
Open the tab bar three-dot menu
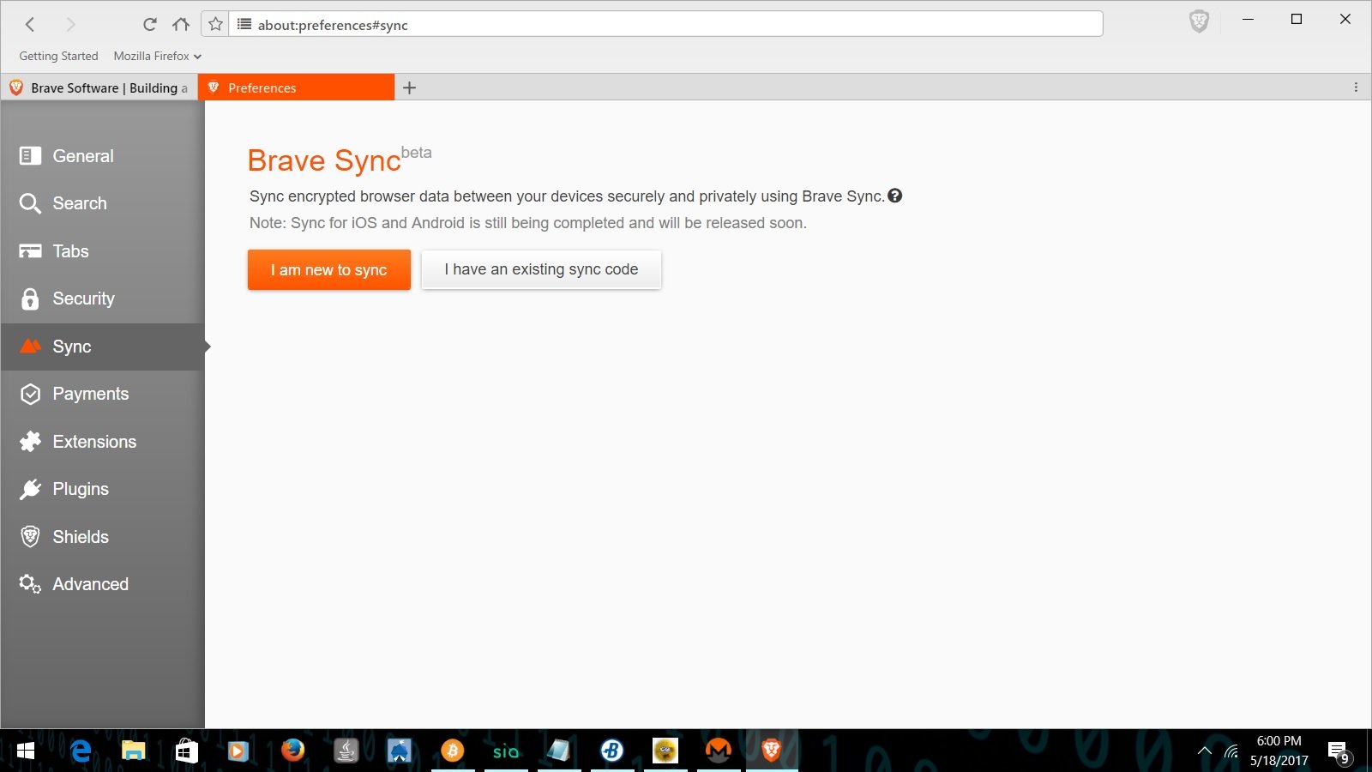[1356, 87]
